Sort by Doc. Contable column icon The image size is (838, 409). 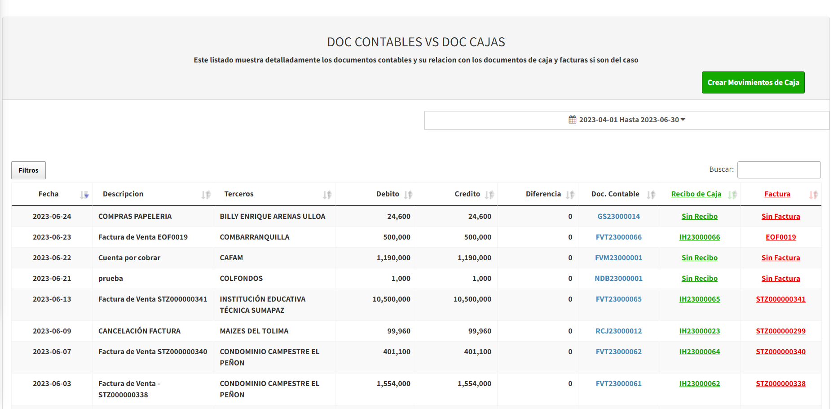click(651, 195)
